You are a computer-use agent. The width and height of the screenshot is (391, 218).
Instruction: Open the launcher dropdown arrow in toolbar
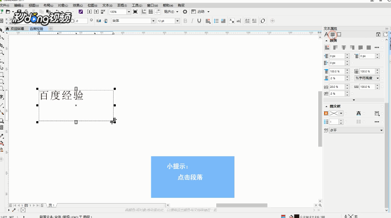(208, 12)
